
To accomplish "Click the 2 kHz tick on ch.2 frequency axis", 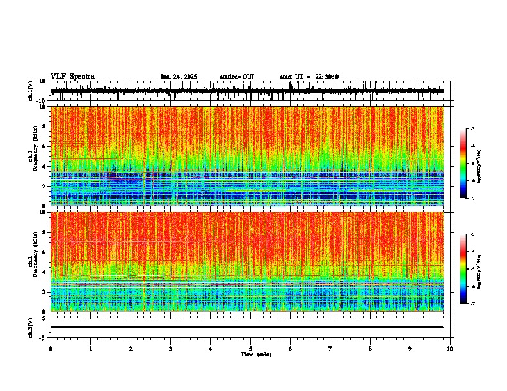I will 44,292.
